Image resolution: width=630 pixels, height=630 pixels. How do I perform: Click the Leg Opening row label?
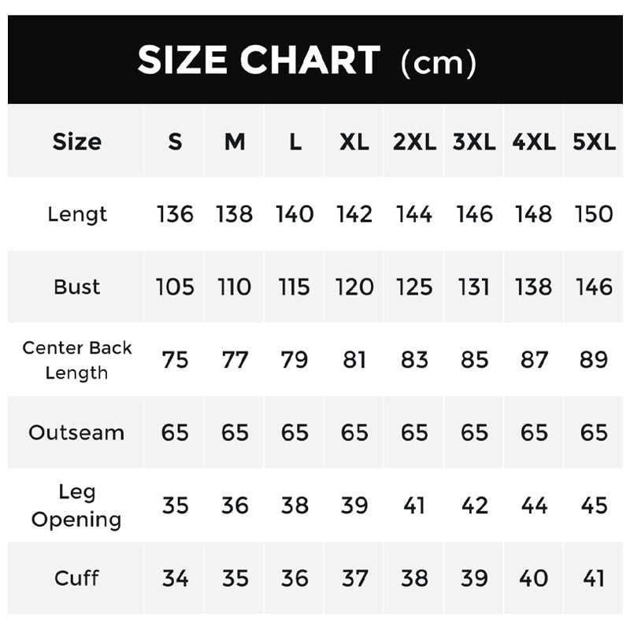pyautogui.click(x=76, y=506)
